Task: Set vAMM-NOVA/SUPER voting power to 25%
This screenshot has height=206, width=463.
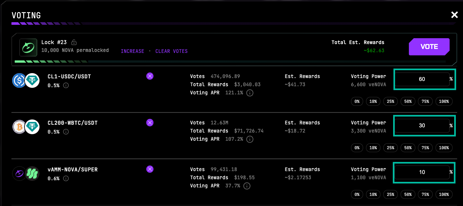Action: click(390, 195)
